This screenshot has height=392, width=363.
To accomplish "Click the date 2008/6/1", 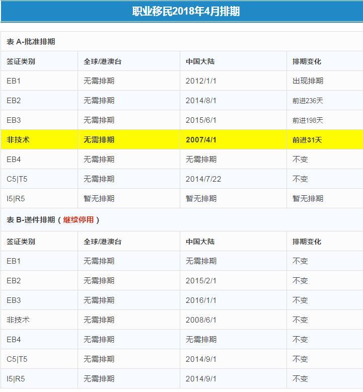I will [201, 320].
